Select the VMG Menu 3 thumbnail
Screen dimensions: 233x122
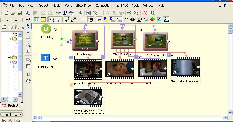coord(156,41)
